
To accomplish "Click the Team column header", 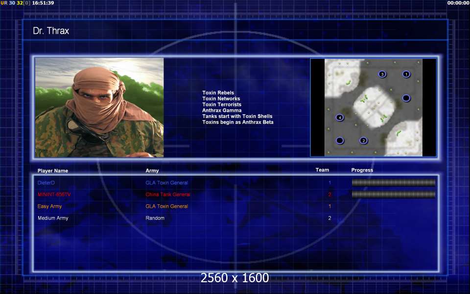I will (x=322, y=170).
